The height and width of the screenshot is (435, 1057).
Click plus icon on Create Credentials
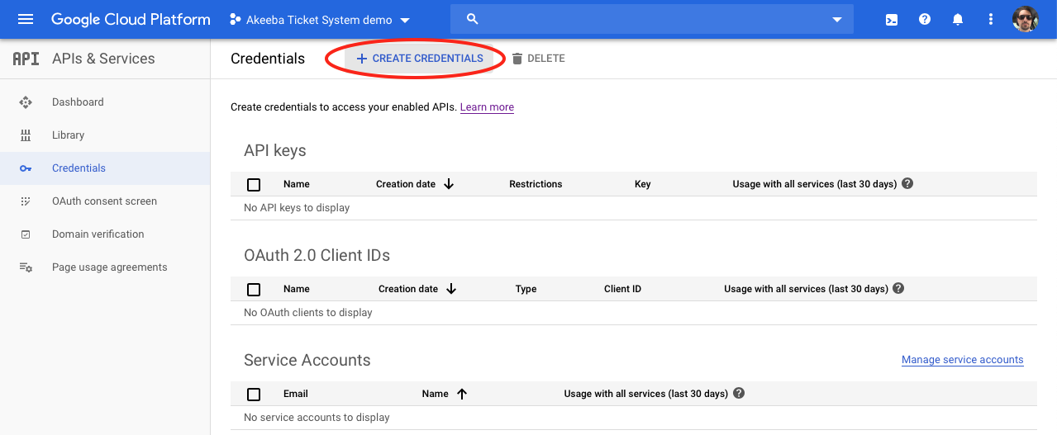[x=361, y=59]
